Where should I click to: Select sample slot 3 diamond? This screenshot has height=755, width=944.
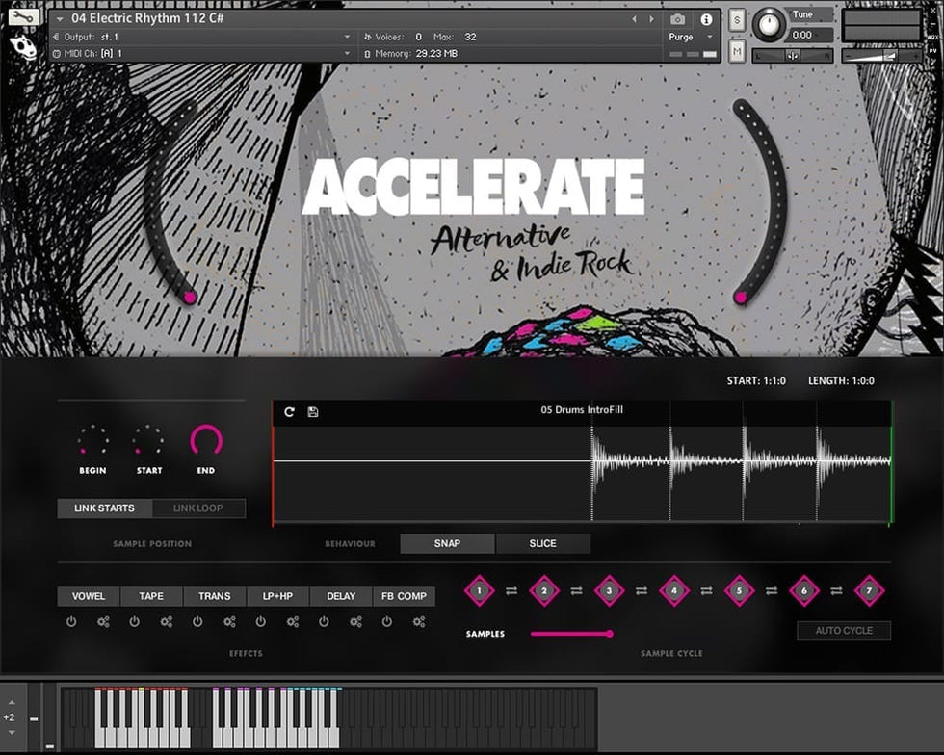coord(609,590)
